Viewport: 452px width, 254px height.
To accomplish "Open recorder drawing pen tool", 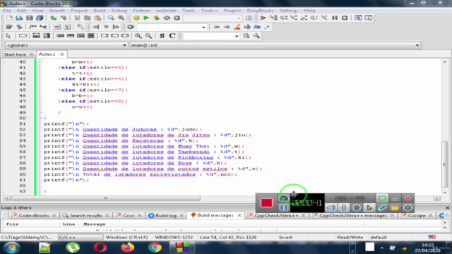I will click(x=382, y=207).
